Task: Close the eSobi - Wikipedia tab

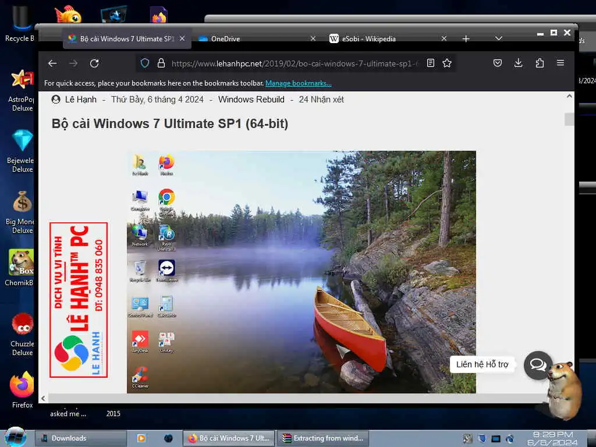Action: click(444, 39)
